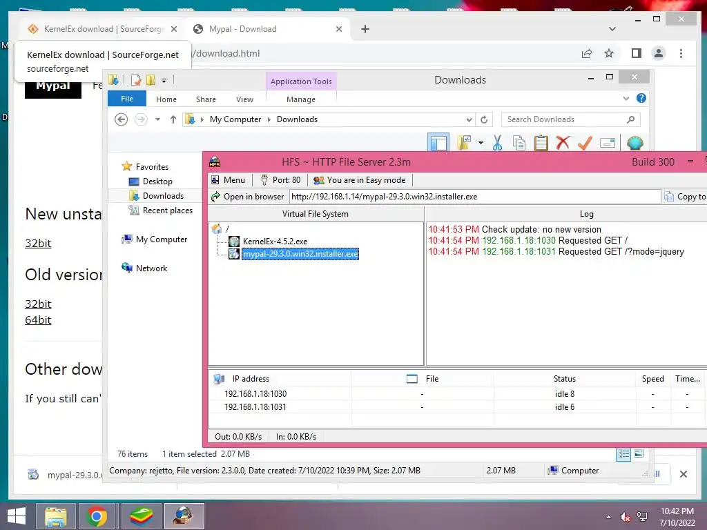The height and width of the screenshot is (530, 707).
Task: Click the Explorer Back arrow button
Action: (x=121, y=119)
